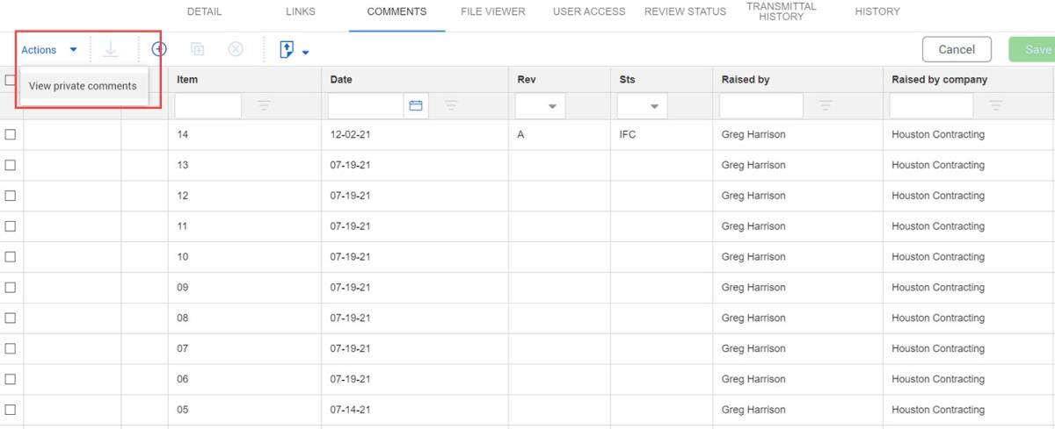
Task: Click the duplicate comment icon
Action: pos(198,50)
